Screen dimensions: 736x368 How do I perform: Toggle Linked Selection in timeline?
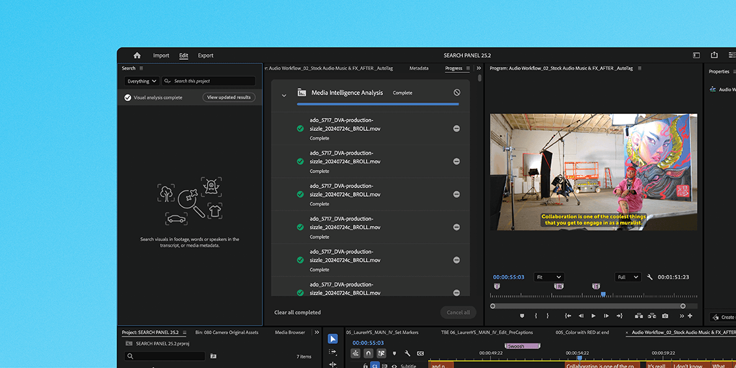(381, 354)
